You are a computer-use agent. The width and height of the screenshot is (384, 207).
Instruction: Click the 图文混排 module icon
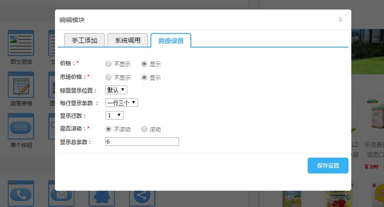(21, 43)
